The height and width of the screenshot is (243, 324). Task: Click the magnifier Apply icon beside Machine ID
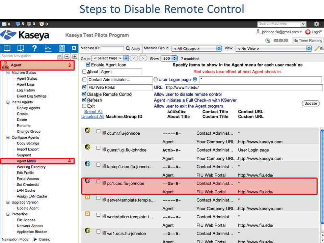128,49
